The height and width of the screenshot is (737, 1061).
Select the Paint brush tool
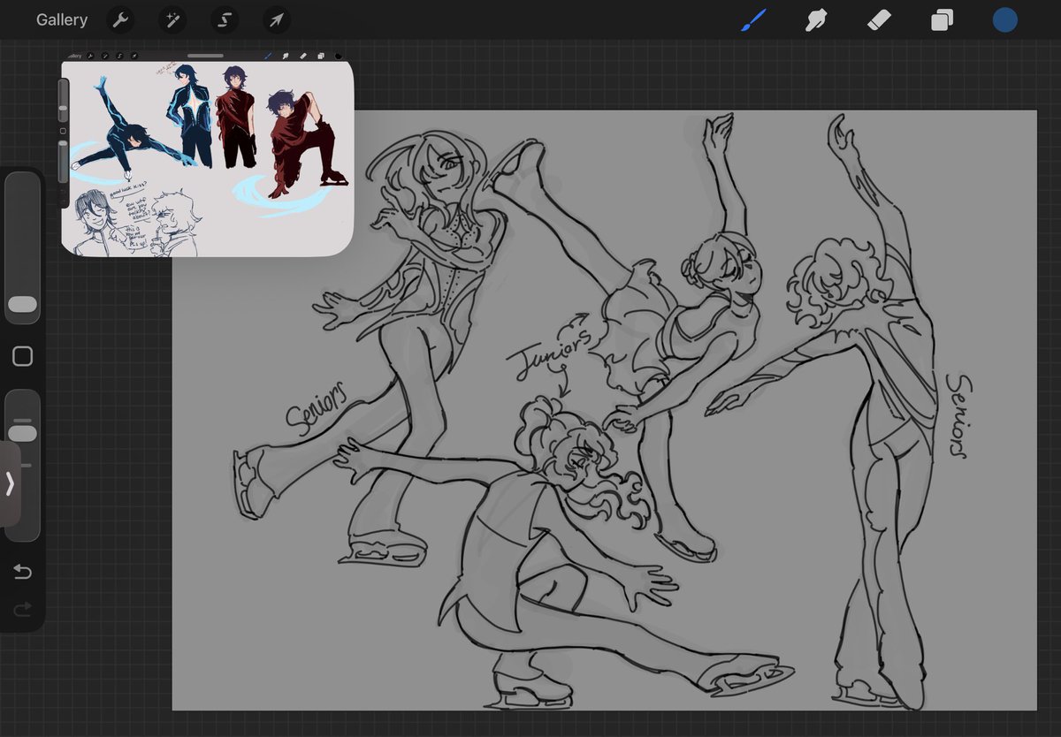tap(753, 19)
